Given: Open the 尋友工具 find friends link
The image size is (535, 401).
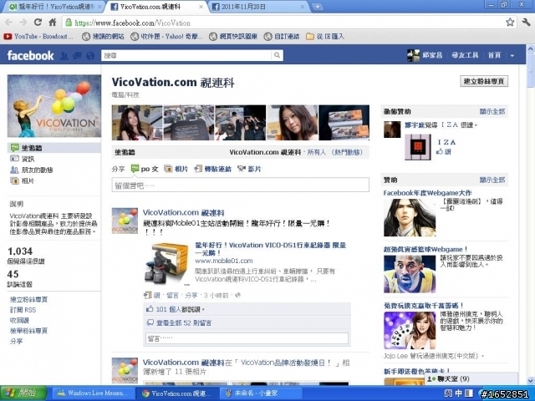Looking at the screenshot, I should coord(465,55).
